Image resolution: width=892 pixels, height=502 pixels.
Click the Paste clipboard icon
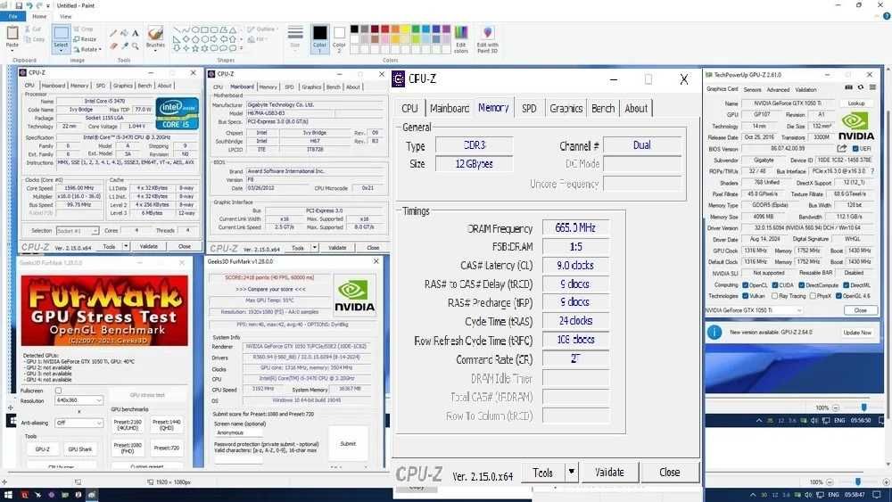click(12, 33)
